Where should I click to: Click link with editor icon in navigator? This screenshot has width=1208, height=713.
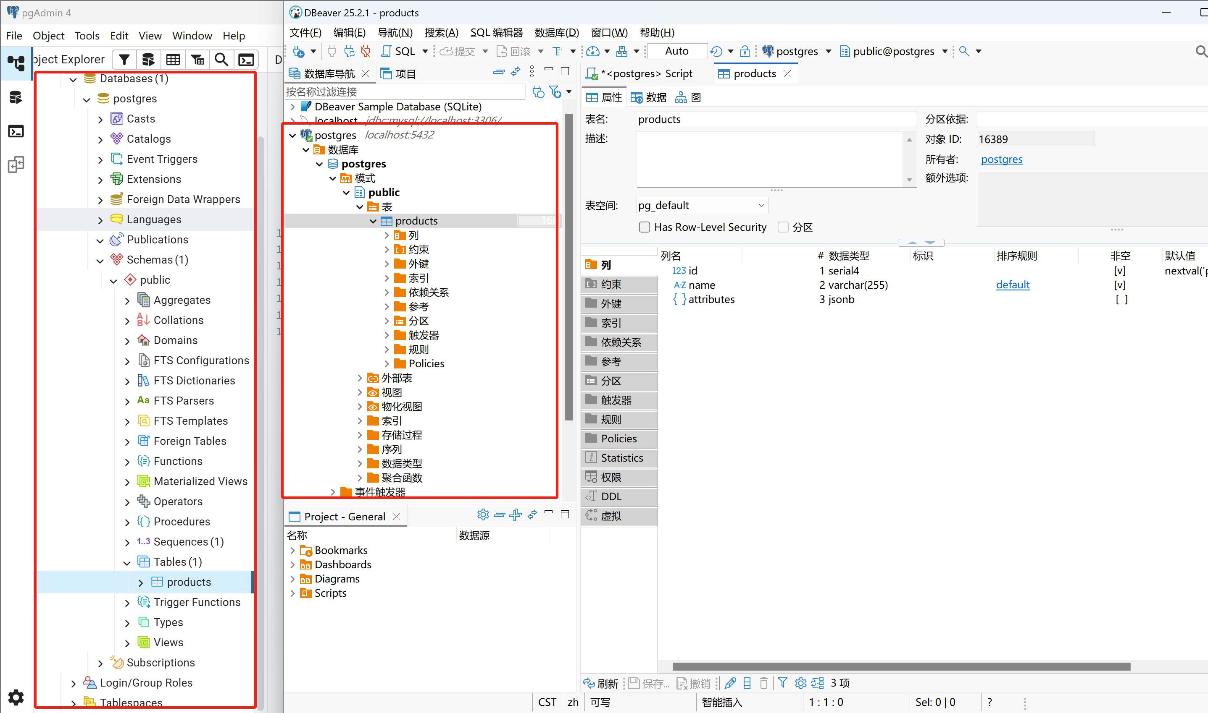point(516,72)
